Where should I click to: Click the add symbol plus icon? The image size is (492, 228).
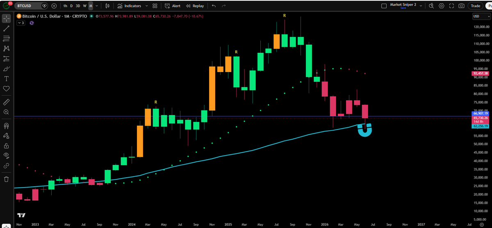(54, 6)
